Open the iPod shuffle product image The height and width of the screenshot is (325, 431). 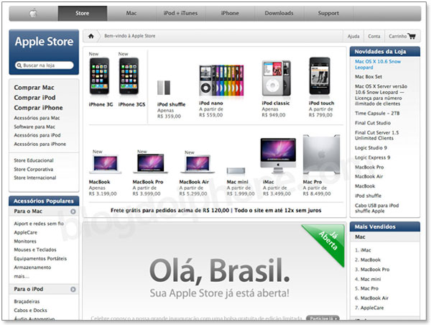click(164, 88)
